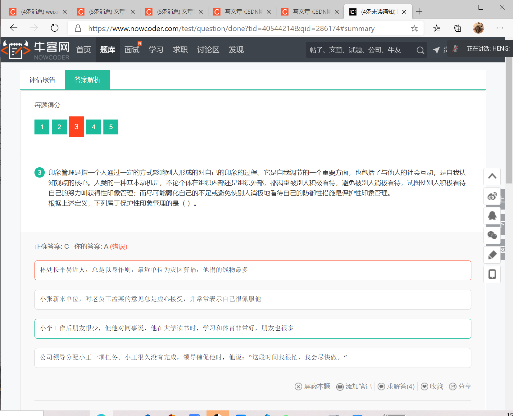Open browser profile avatar

pos(479,28)
